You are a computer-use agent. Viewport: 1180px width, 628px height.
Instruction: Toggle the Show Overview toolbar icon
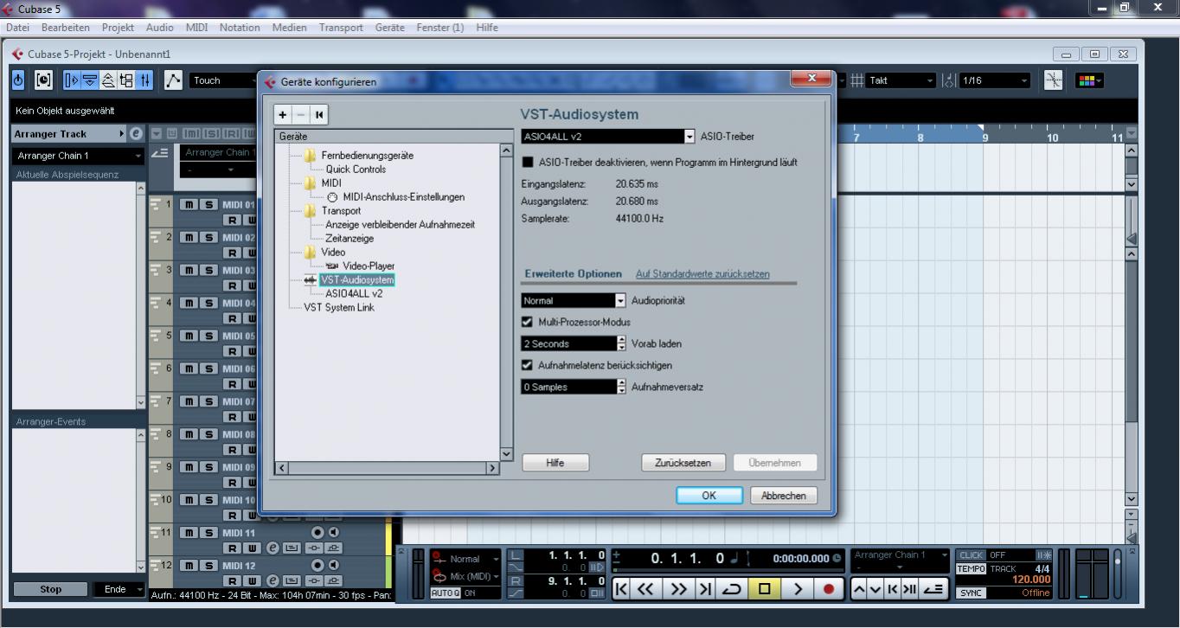tap(108, 80)
